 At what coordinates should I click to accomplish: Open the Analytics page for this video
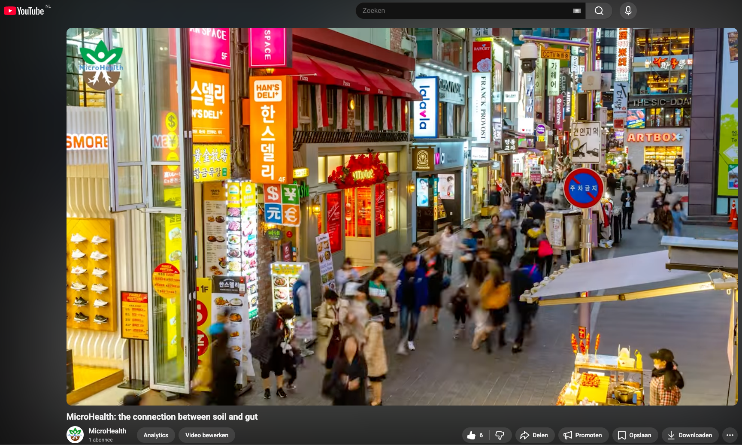(x=156, y=435)
